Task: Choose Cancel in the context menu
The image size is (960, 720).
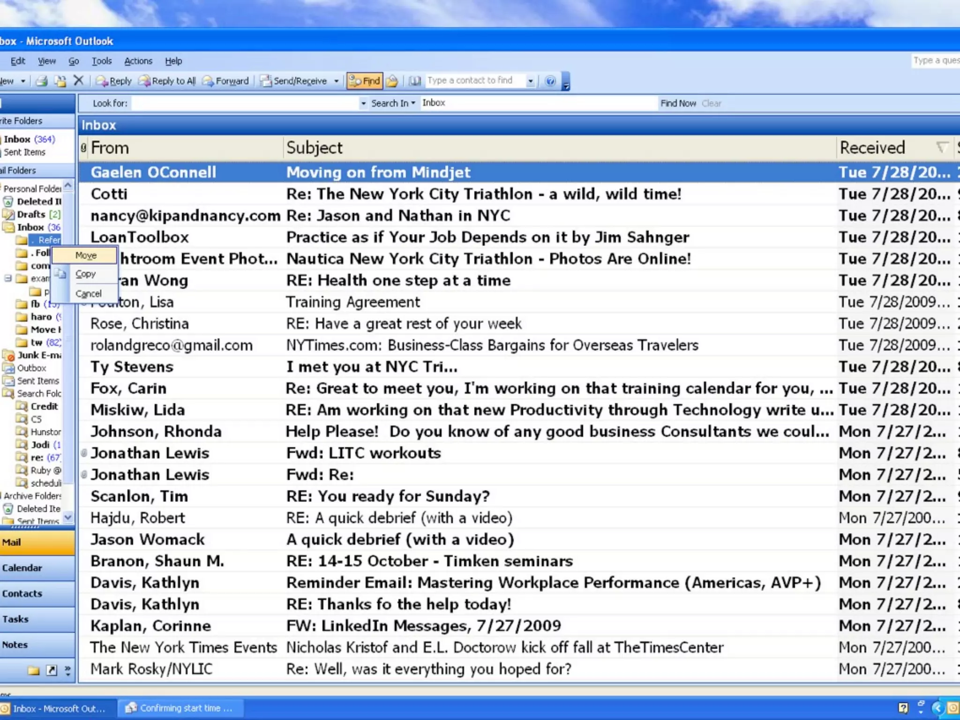Action: point(88,294)
